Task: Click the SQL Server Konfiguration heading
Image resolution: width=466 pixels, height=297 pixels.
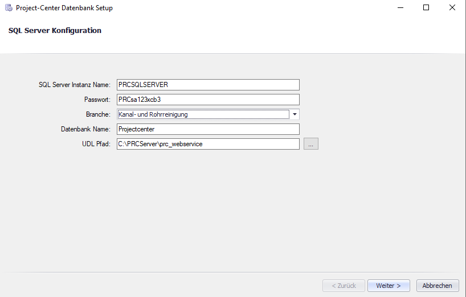Action: [x=55, y=31]
